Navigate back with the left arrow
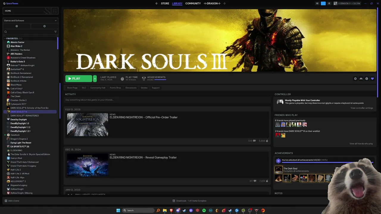Screen dimensions: 381x214 [157, 4]
